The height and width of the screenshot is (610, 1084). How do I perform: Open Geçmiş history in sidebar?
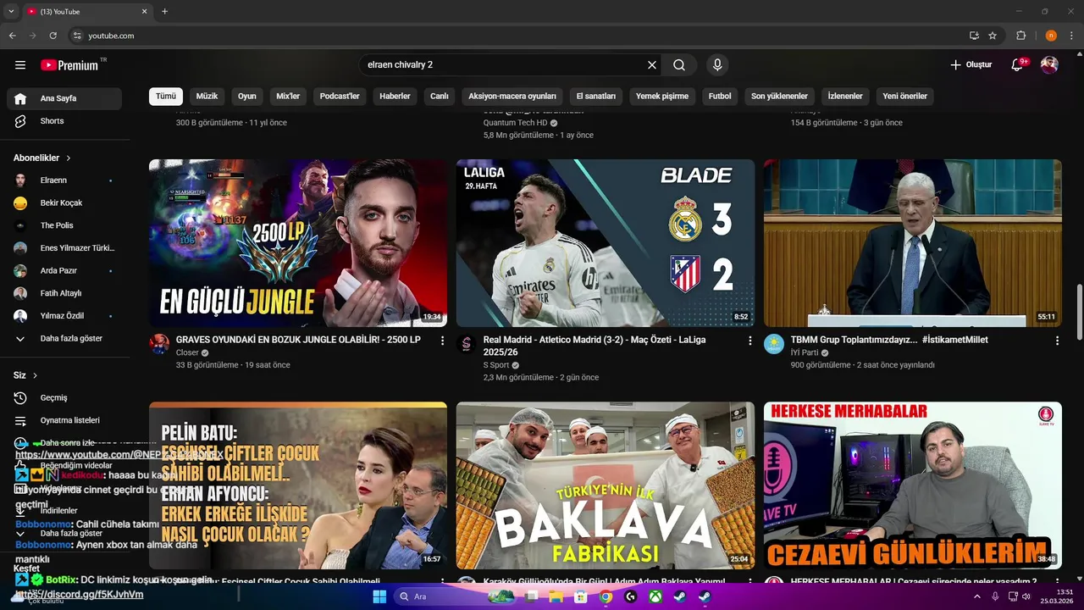64,397
